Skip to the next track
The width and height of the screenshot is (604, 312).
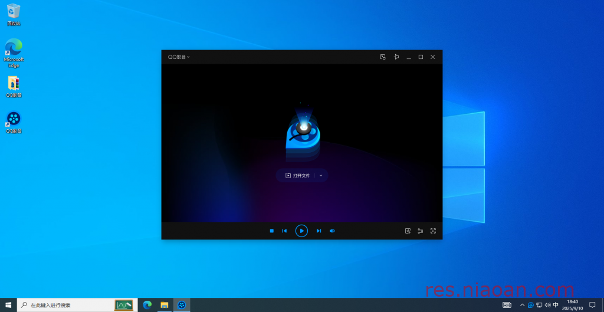point(319,231)
